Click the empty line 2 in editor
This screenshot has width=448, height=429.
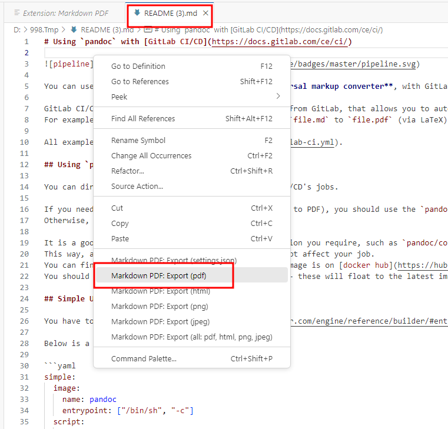245,53
